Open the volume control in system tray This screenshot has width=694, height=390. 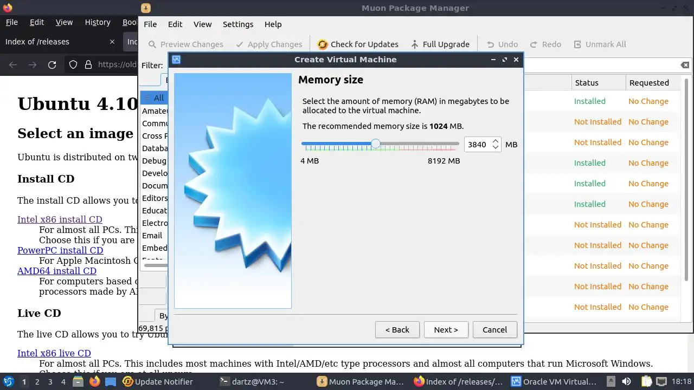tap(626, 381)
